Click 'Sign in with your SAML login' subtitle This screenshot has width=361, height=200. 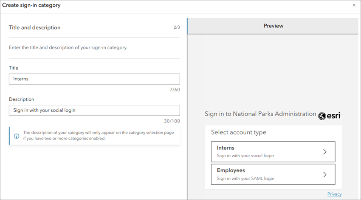point(245,178)
